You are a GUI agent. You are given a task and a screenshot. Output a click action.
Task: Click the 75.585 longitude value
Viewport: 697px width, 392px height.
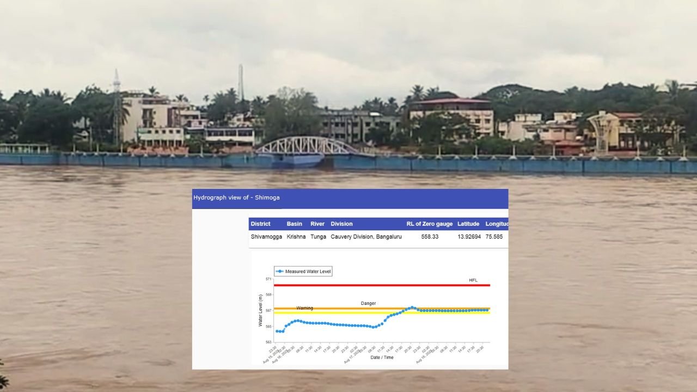pos(494,237)
